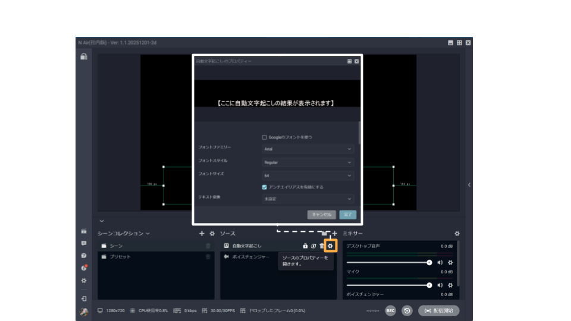The width and height of the screenshot is (571, 321).
Task: Open the sidebar icon with red notification dot
Action: [84, 268]
